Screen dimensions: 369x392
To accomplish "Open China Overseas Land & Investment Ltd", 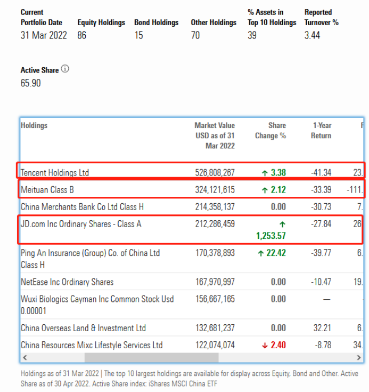I will click(83, 328).
